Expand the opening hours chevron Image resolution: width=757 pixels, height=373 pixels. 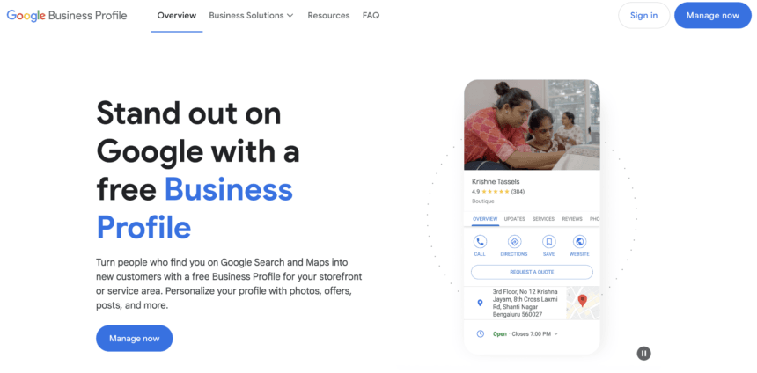[555, 334]
